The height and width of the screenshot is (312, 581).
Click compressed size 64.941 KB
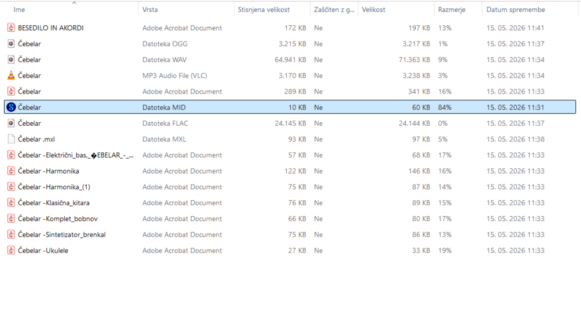(290, 59)
